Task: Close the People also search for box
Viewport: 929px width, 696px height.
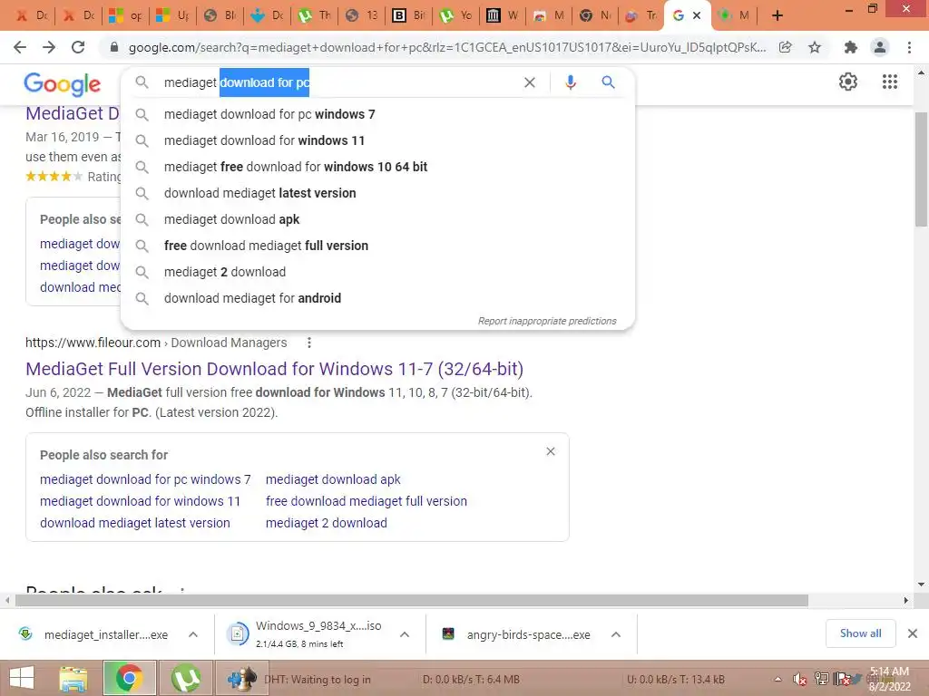Action: coord(551,451)
